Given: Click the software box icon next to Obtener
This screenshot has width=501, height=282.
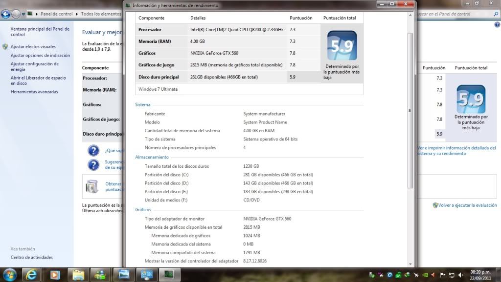Looking at the screenshot, I should (92, 186).
